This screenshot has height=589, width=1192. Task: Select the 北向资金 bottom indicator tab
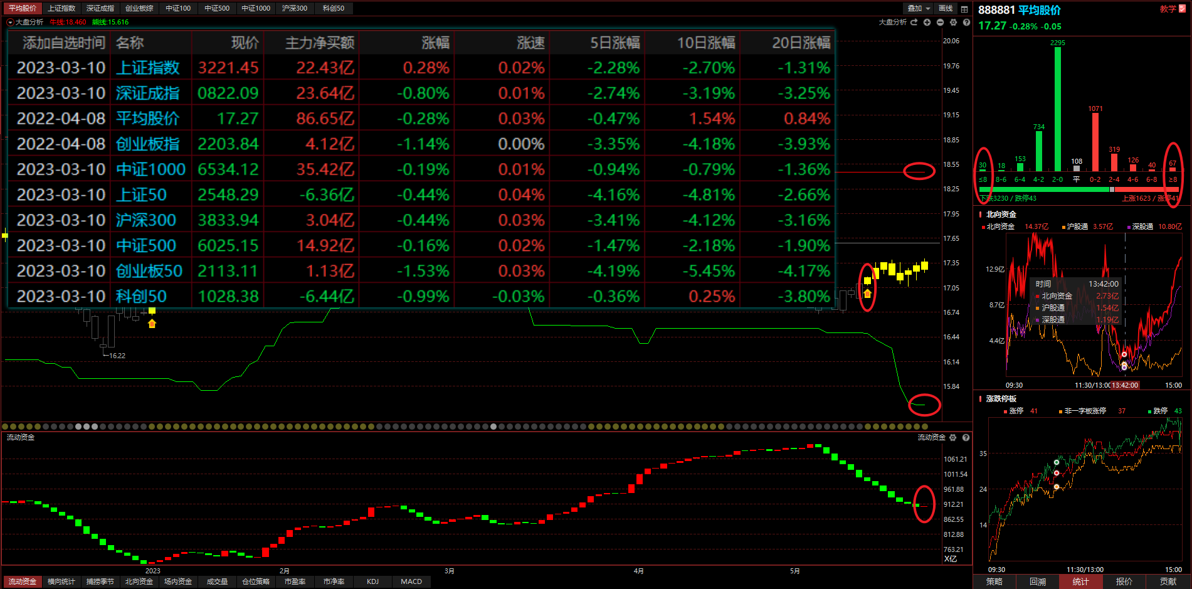[139, 581]
